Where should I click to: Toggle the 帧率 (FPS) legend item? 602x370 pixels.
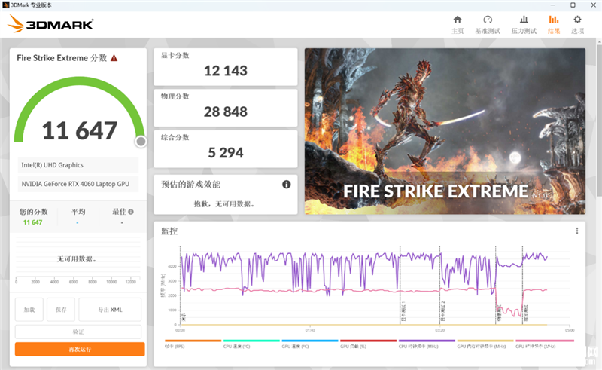(193, 344)
